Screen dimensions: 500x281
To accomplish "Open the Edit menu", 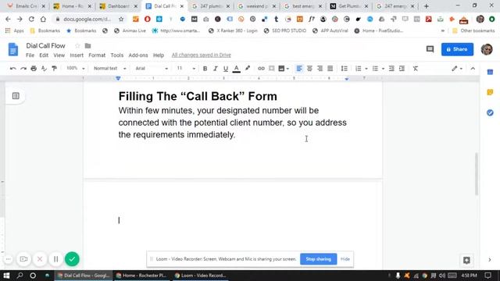I will click(44, 55).
